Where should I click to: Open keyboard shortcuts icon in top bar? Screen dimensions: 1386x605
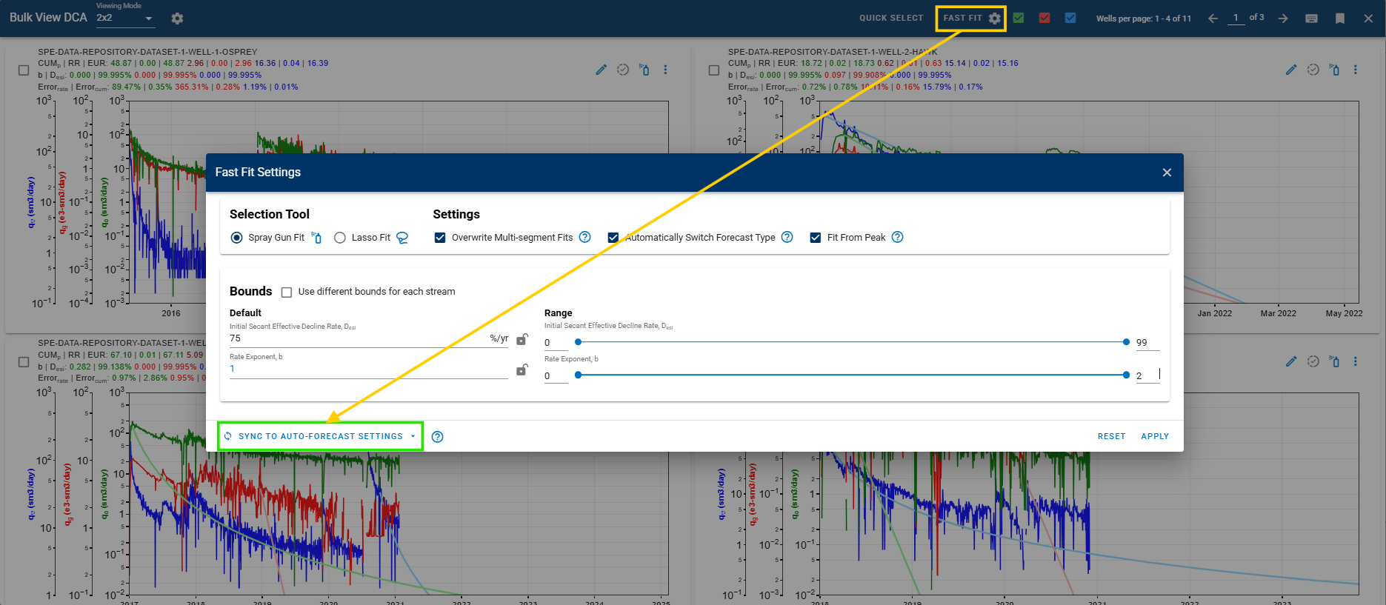[1311, 19]
